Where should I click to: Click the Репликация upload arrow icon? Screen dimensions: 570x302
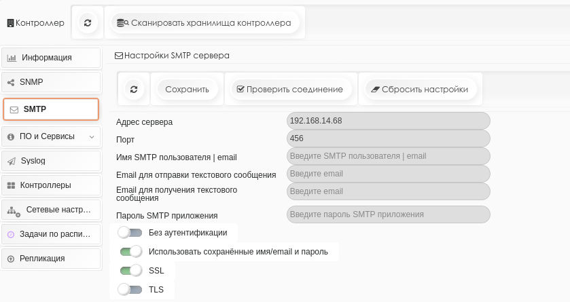coord(11,259)
